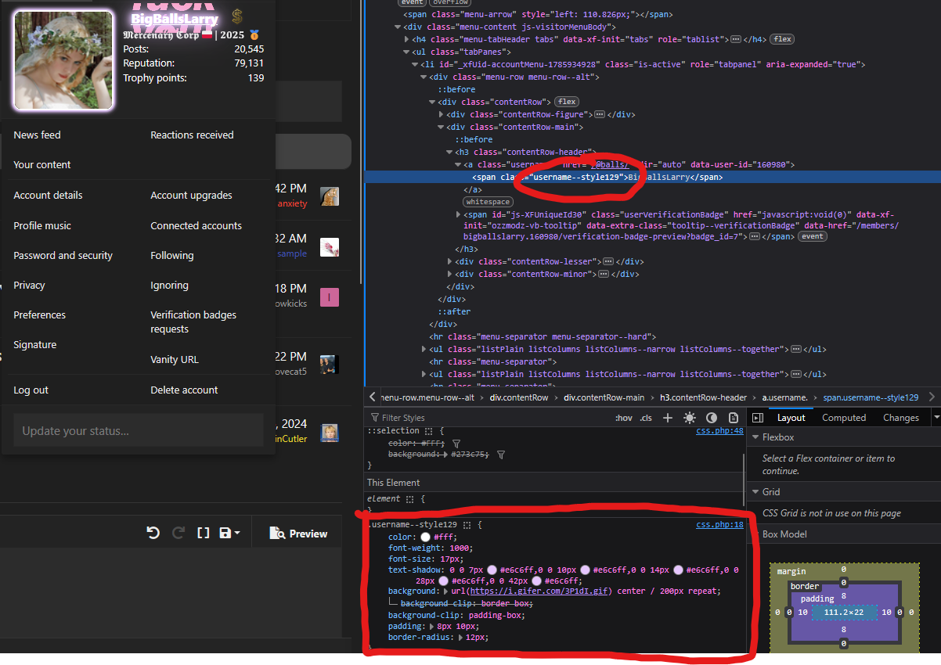Open css.php:48 source link
The width and height of the screenshot is (941, 665).
[719, 431]
